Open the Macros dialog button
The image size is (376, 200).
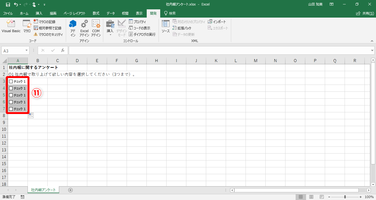click(x=27, y=27)
